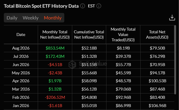
Task: Click value traded $92.96B
Action: point(123,97)
